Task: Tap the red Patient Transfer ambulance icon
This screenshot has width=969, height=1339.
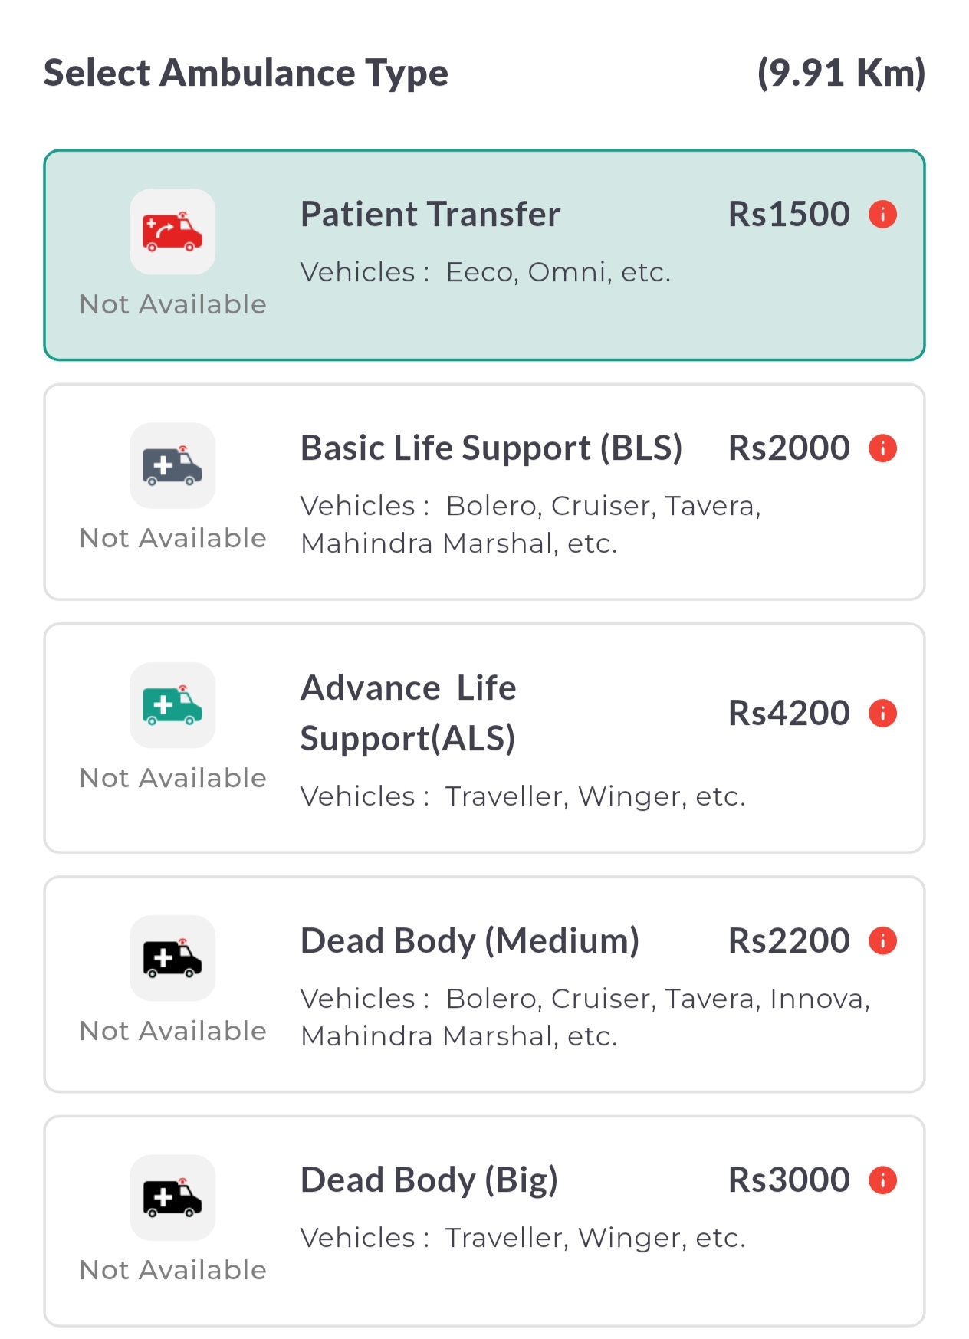Action: point(172,231)
